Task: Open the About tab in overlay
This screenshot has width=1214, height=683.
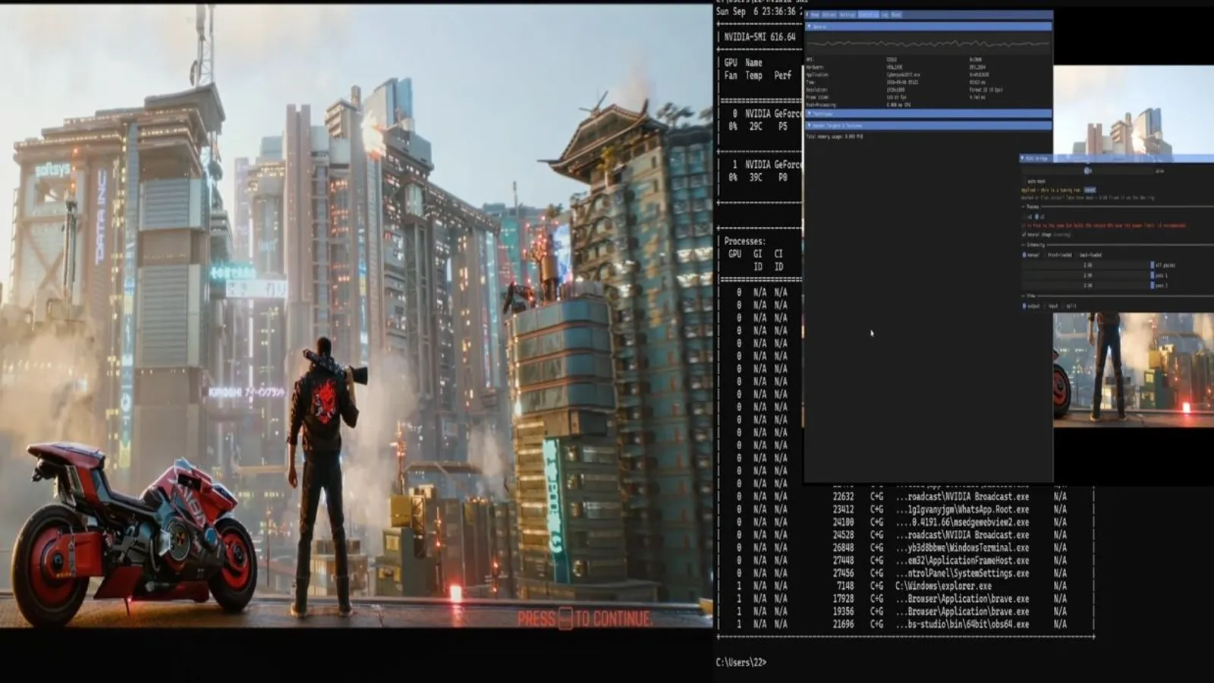Action: [x=896, y=14]
